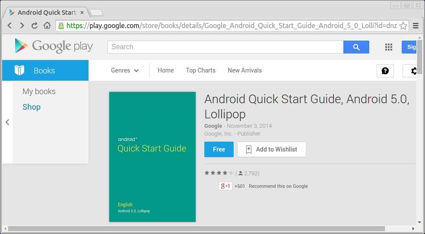The width and height of the screenshot is (425, 234).
Task: Reload the page with the refresh icon
Action: click(35, 25)
